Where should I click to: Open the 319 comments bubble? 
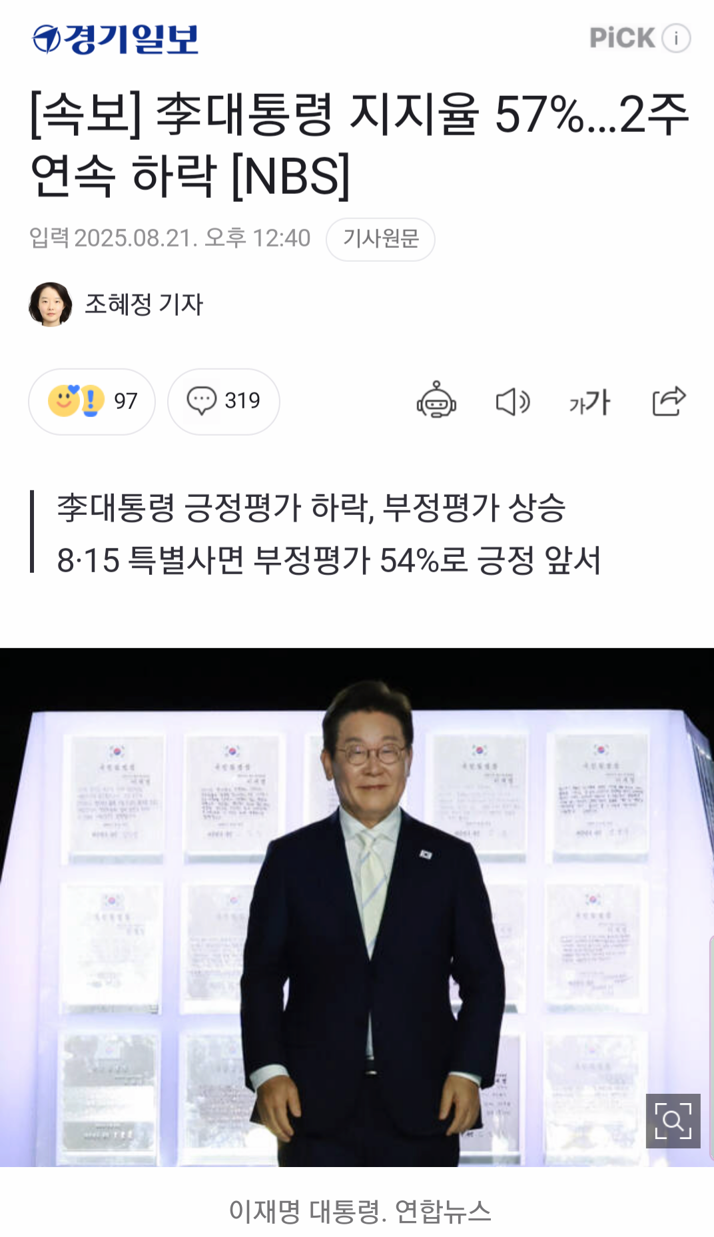[x=224, y=402]
